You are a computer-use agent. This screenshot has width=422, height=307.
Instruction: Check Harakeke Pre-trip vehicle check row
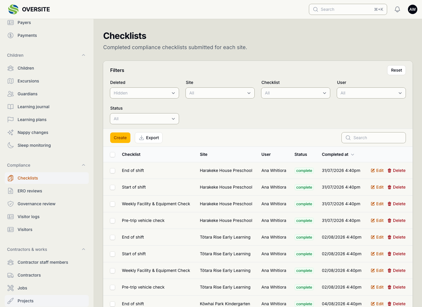(x=113, y=220)
